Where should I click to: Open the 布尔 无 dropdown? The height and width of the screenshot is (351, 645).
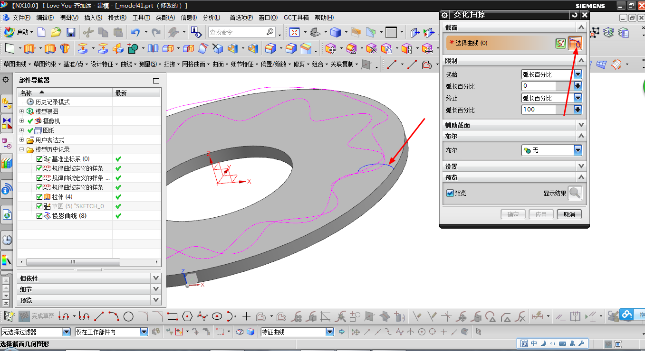click(578, 150)
